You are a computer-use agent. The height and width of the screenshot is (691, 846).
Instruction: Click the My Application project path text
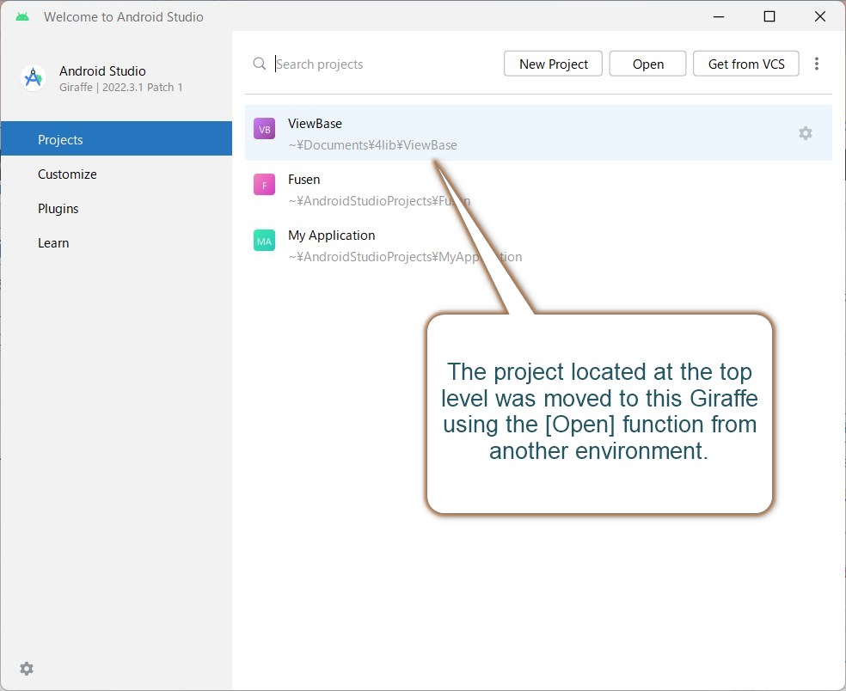coord(405,257)
